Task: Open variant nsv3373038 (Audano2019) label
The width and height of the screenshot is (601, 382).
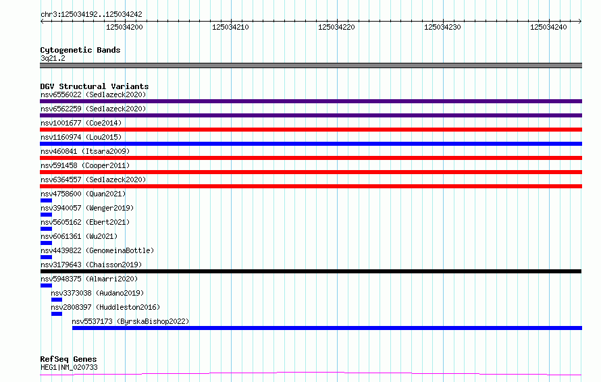Action: point(97,293)
